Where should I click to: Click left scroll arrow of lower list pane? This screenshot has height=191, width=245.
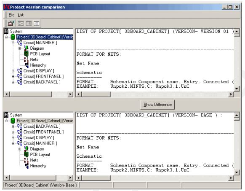pyautogui.click(x=79, y=178)
